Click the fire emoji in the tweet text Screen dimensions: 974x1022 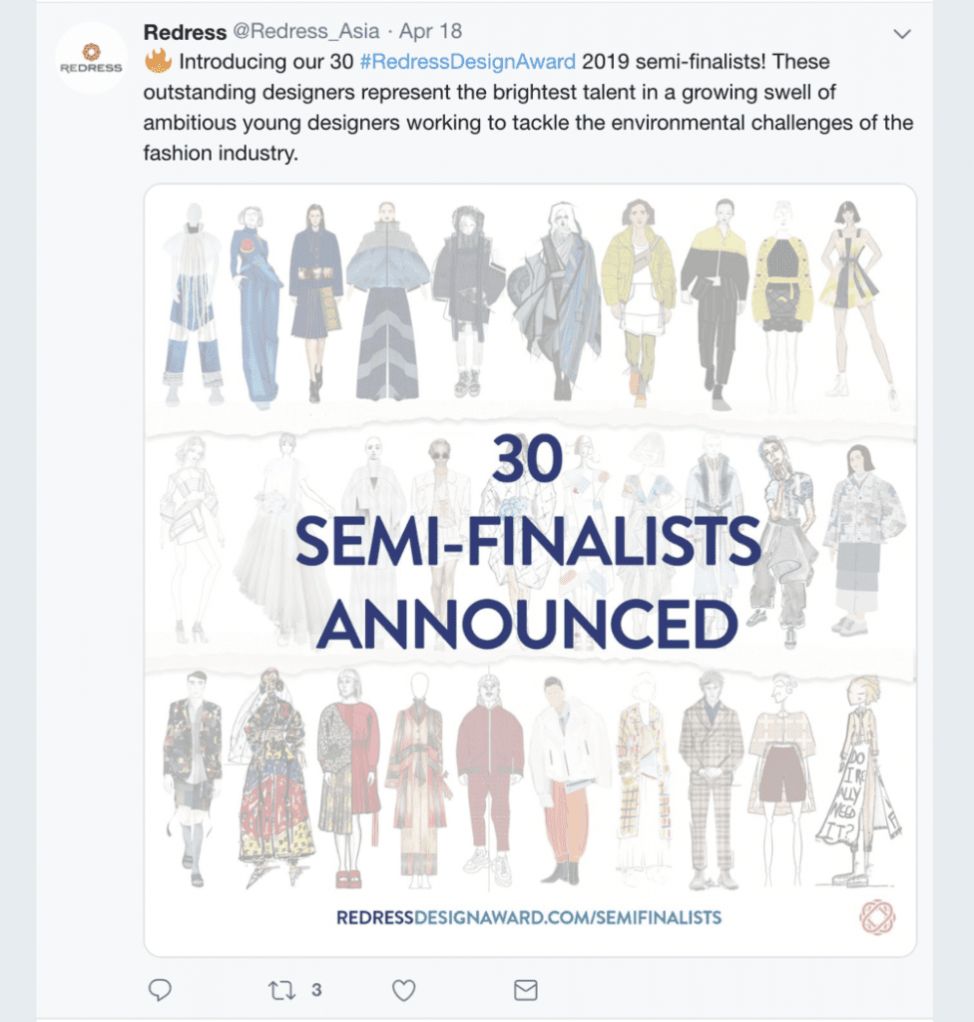tap(156, 60)
